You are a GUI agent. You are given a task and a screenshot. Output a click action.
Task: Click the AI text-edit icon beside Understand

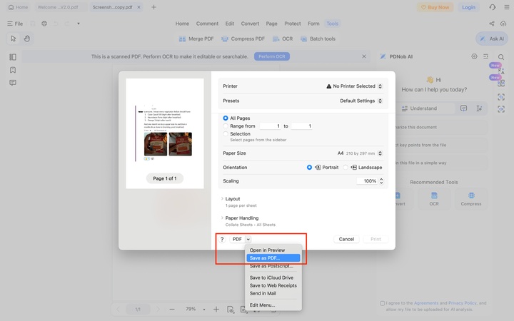pyautogui.click(x=479, y=108)
